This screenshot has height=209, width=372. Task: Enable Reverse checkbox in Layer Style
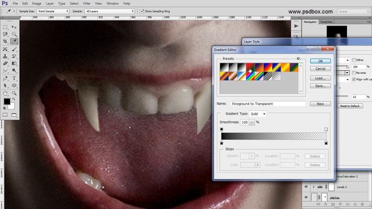[x=354, y=73]
